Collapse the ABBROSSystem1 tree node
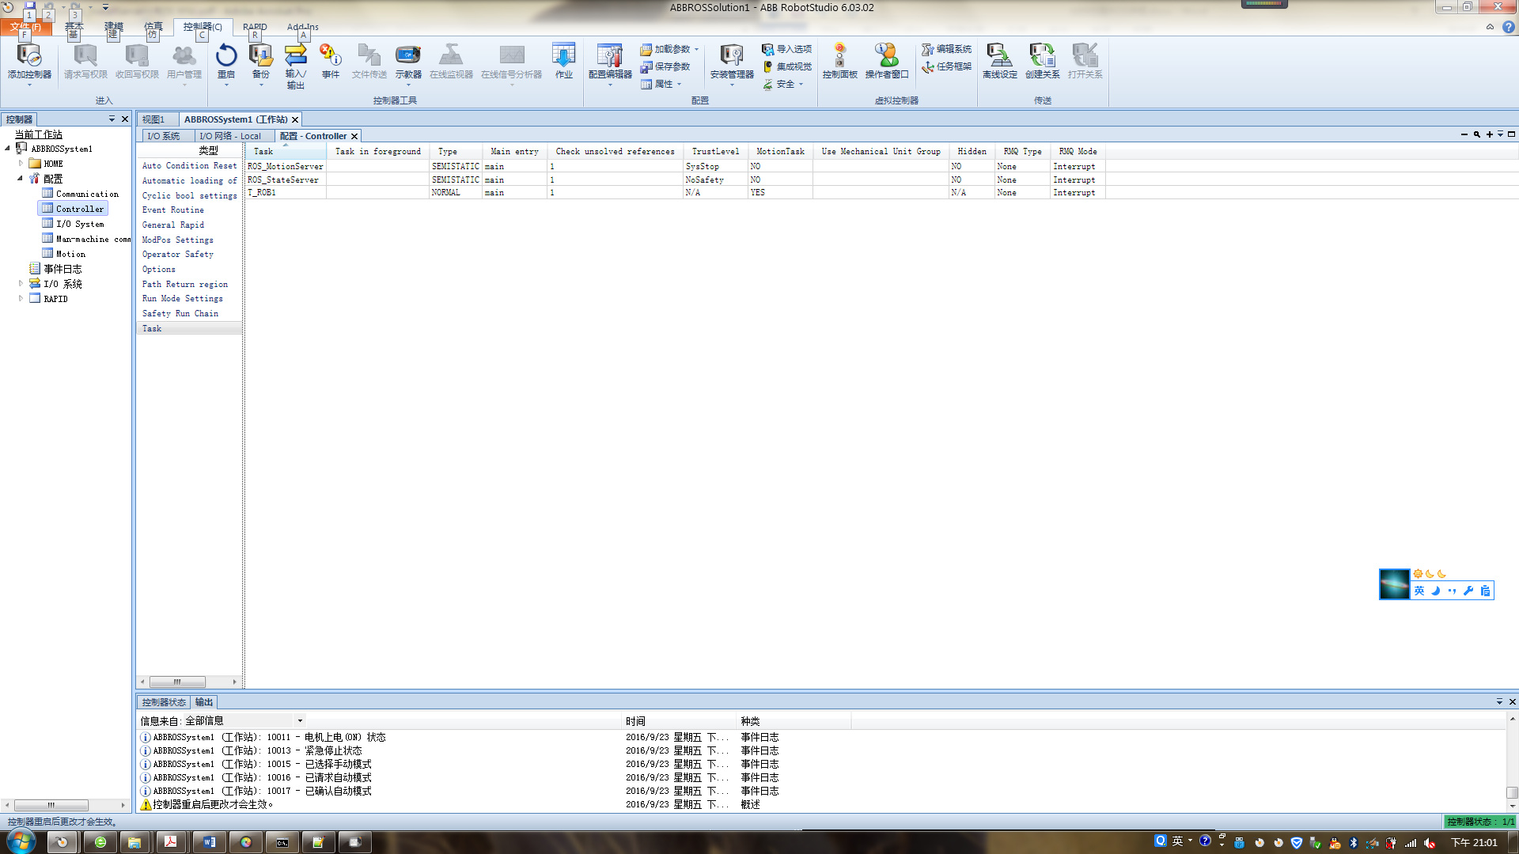Viewport: 1519px width, 854px height. tap(8, 149)
